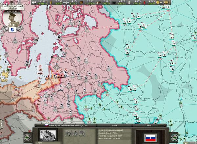
Task: Click the third unit type icon with count 1
Action: tap(82, 133)
